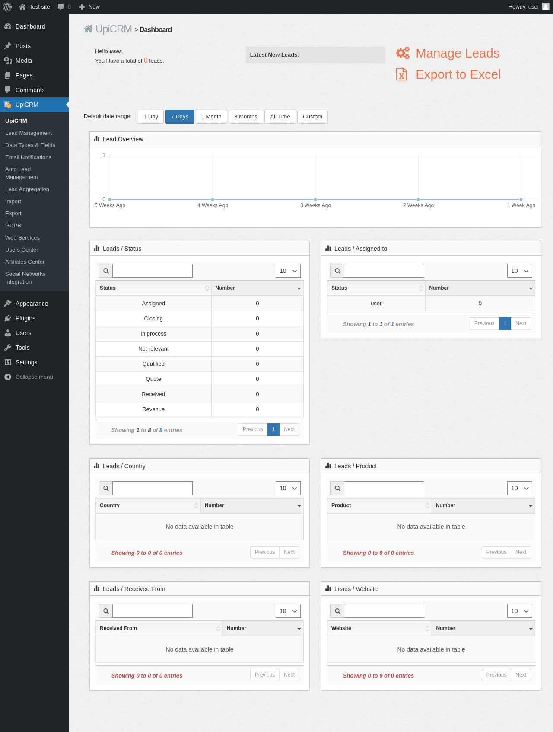Click the Export to Excel file icon
Screen dimensions: 553x732
pos(402,74)
